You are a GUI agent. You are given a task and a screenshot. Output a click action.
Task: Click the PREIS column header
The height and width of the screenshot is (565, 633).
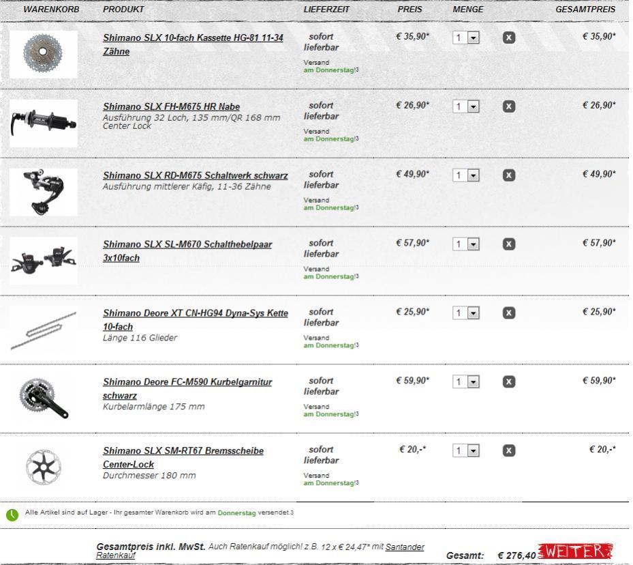tap(410, 10)
